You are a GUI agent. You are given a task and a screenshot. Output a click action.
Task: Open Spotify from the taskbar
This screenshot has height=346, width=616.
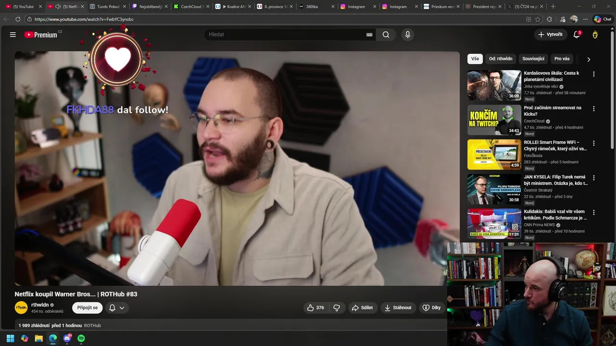(x=81, y=338)
